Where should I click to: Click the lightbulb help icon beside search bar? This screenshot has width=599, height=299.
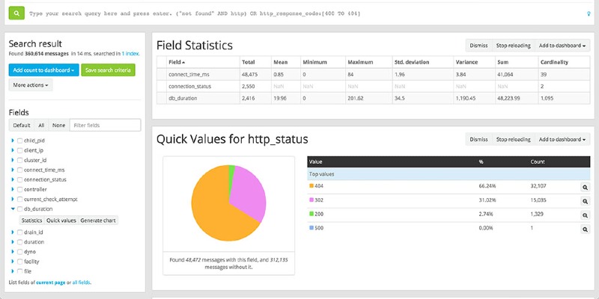click(588, 13)
